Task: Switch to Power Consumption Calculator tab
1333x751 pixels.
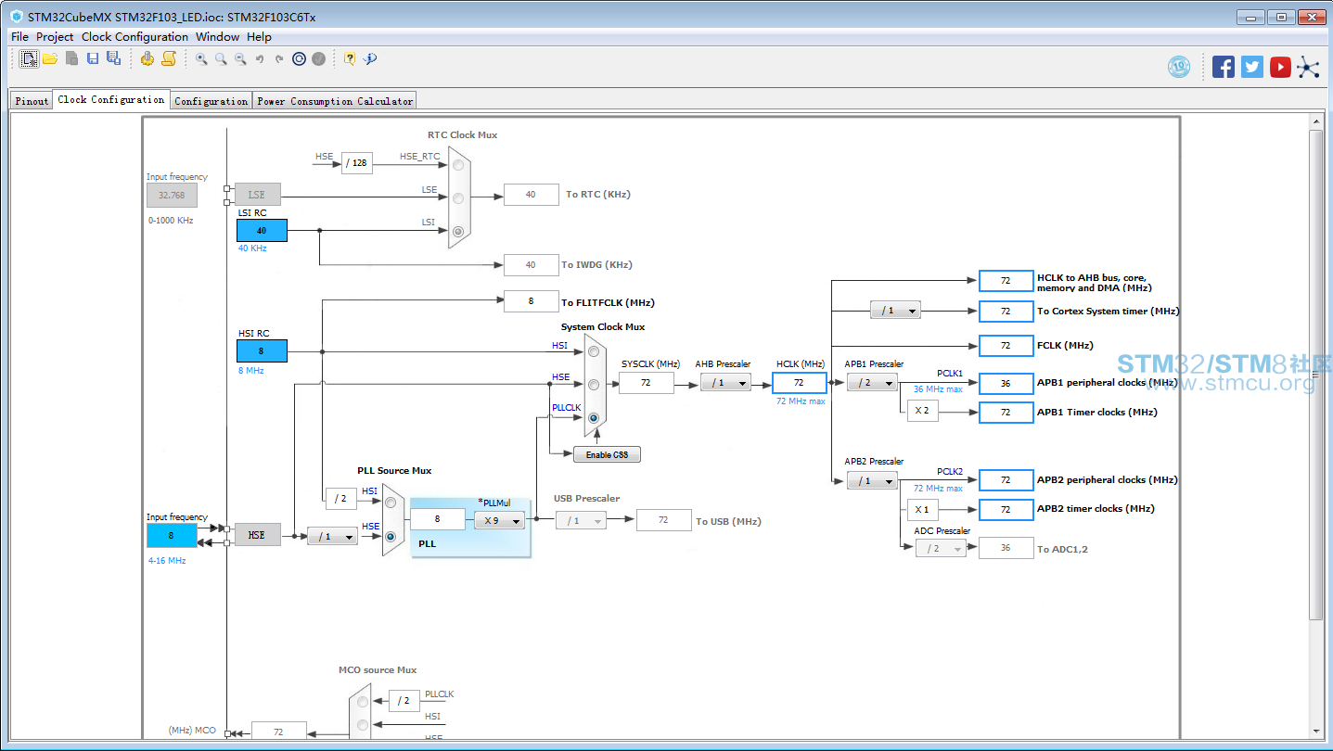Action: [x=335, y=101]
